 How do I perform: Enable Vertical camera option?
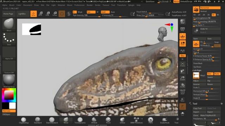pyautogui.click(x=210, y=11)
